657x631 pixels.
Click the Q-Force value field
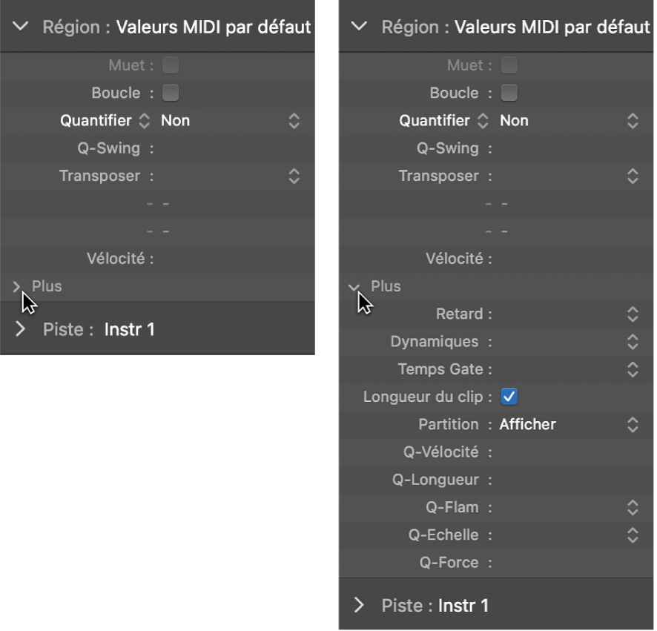pos(564,563)
